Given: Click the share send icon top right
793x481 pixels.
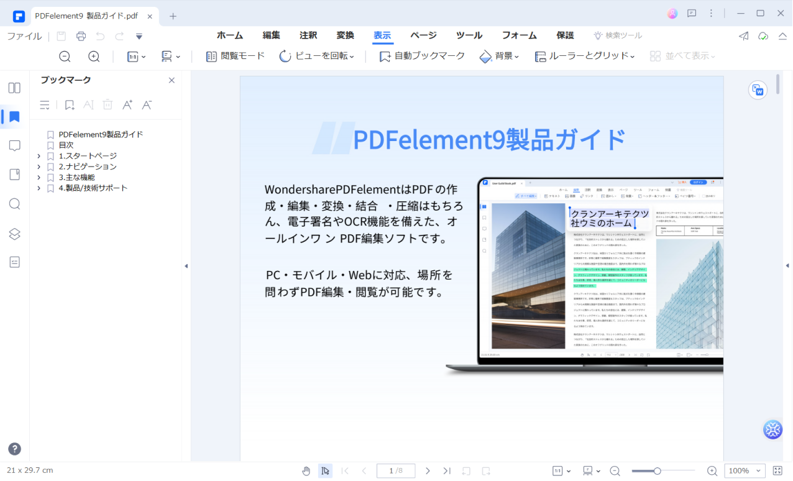Looking at the screenshot, I should tap(743, 36).
